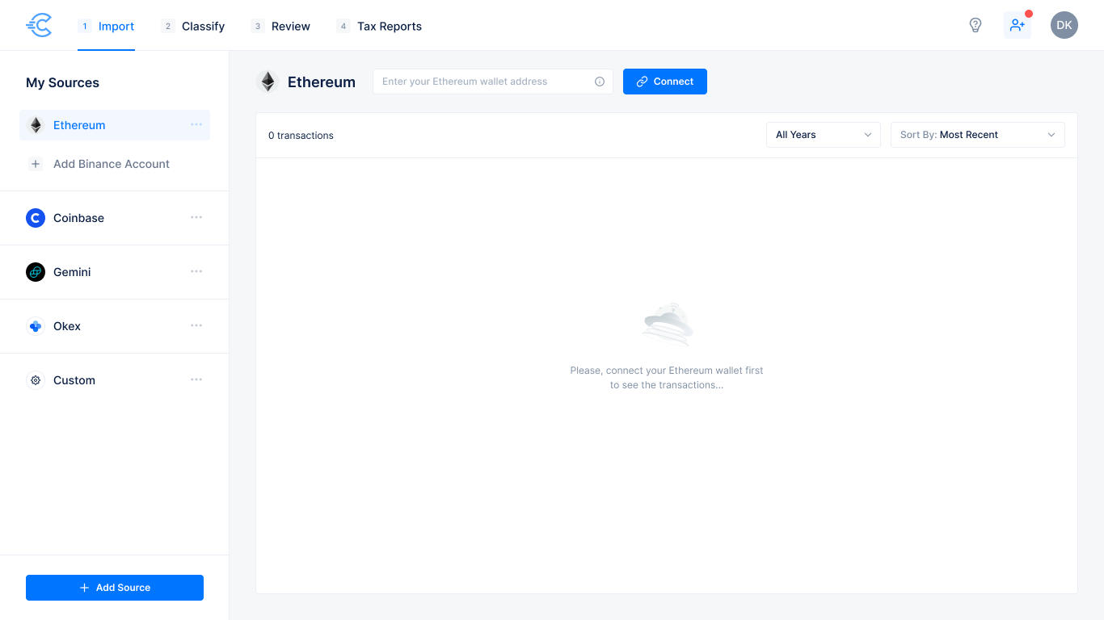Select the Gemini exchange source

coord(72,272)
